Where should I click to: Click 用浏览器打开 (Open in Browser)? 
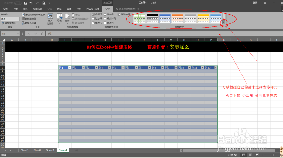point(80,19)
